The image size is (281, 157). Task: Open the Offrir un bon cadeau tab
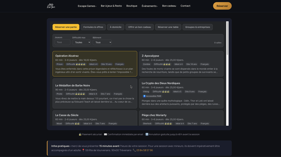click(140, 27)
